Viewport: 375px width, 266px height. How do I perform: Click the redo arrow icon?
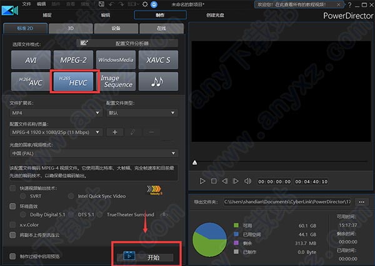pyautogui.click(x=121, y=4)
